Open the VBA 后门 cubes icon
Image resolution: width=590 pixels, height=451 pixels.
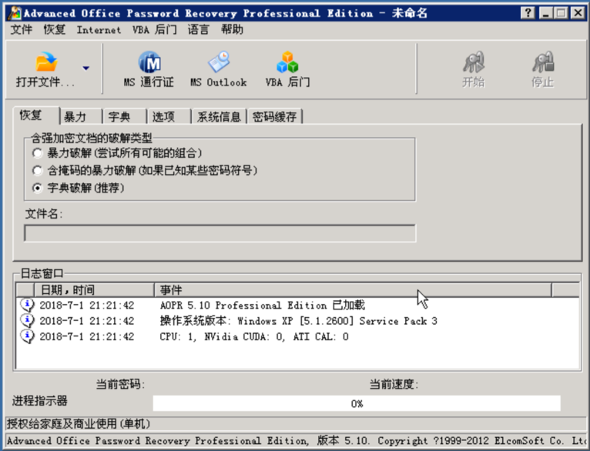[x=287, y=62]
